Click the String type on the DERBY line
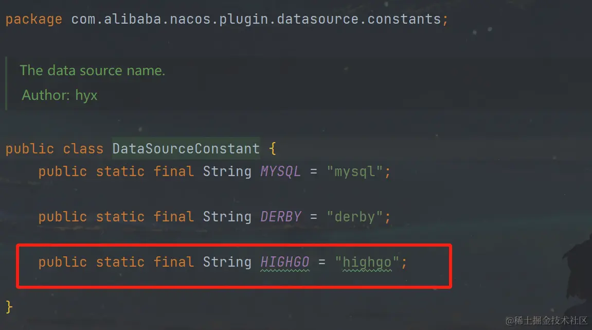The width and height of the screenshot is (592, 330). point(227,217)
